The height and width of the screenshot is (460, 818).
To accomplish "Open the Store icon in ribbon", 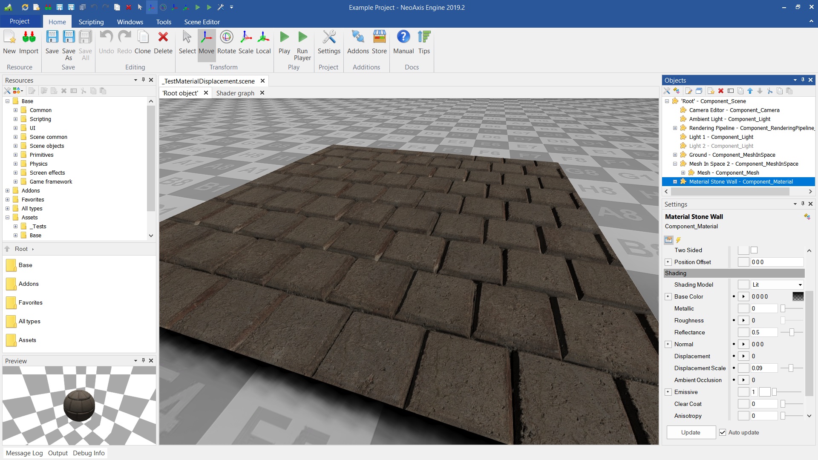I will coord(379,37).
